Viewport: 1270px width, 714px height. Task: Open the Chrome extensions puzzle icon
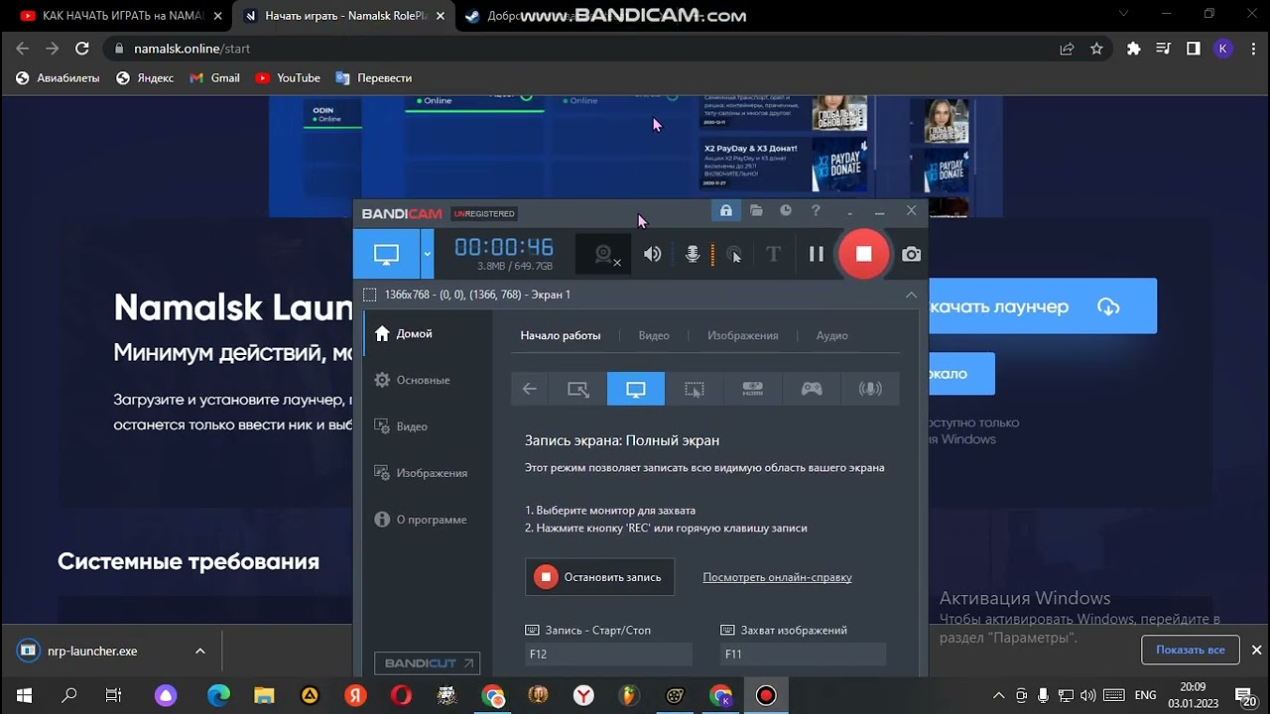coord(1133,49)
